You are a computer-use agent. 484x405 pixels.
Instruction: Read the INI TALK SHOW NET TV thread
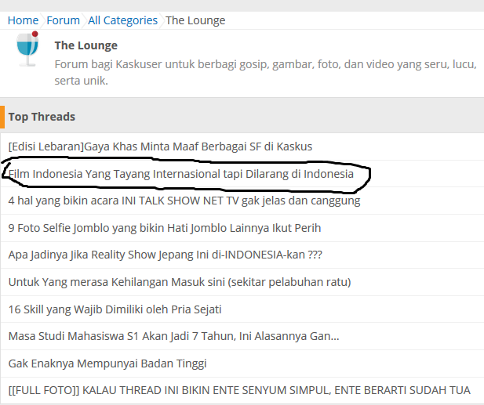(x=184, y=201)
